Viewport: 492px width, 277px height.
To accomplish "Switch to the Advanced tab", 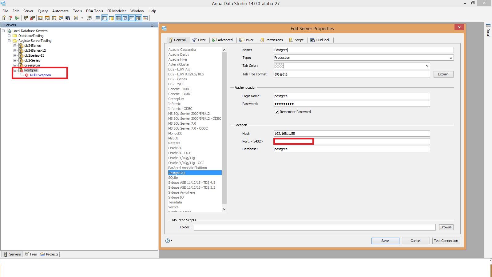I will click(222, 40).
